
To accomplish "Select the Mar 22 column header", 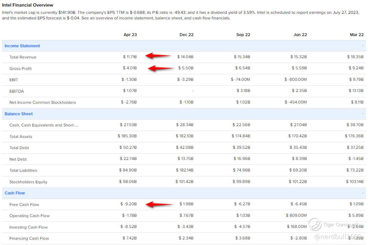I will (357, 35).
